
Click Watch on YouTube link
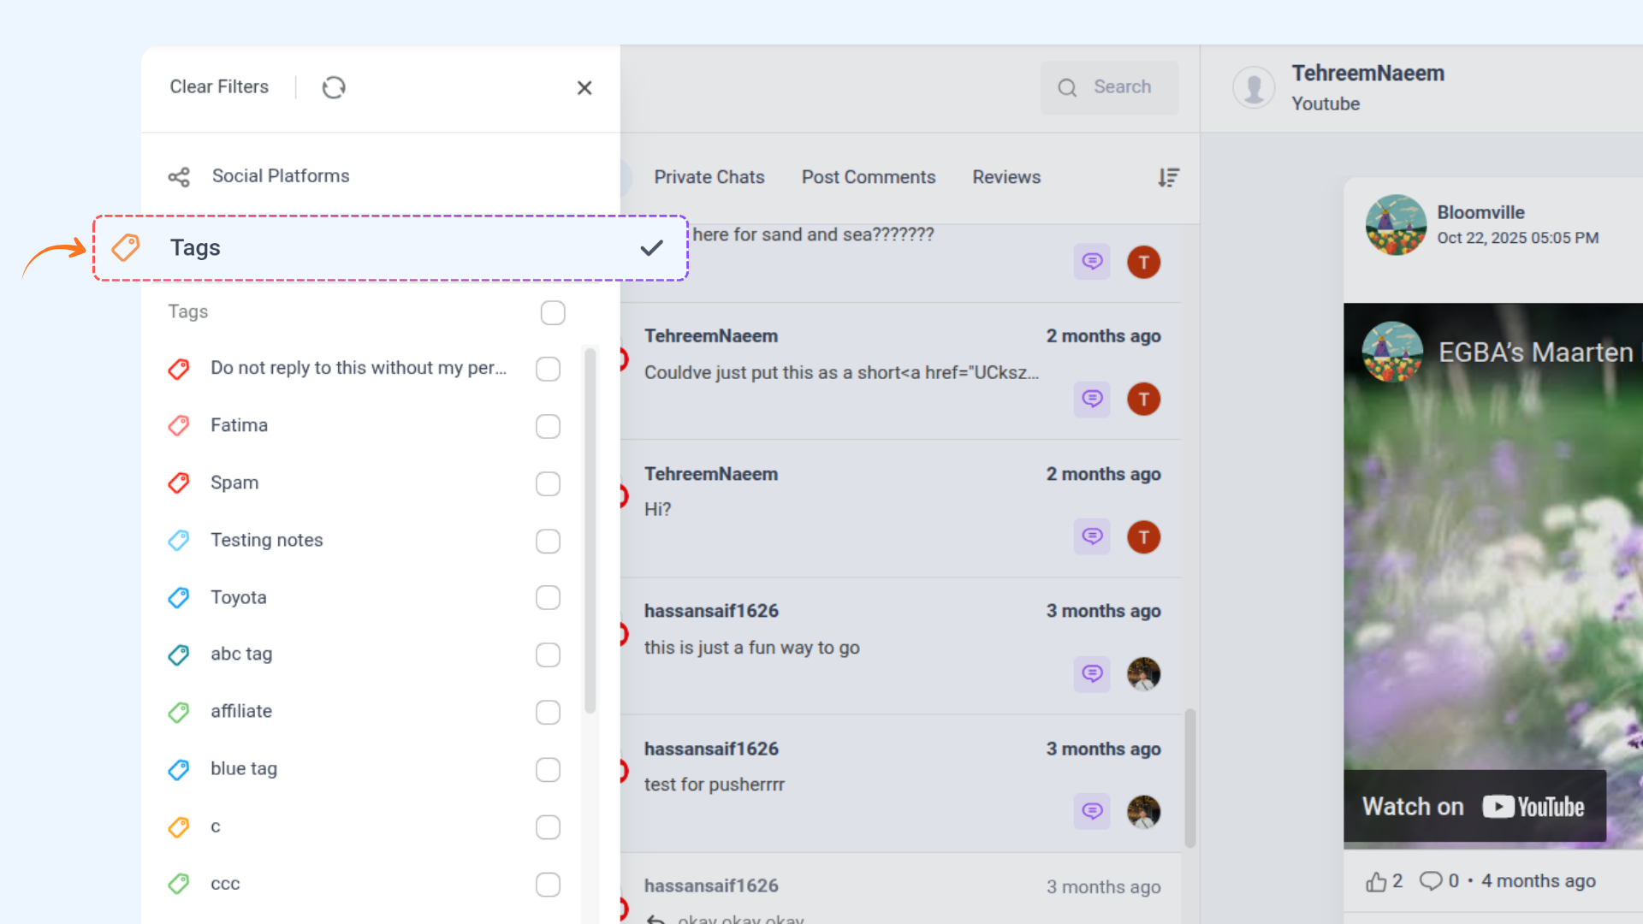[x=1474, y=806]
